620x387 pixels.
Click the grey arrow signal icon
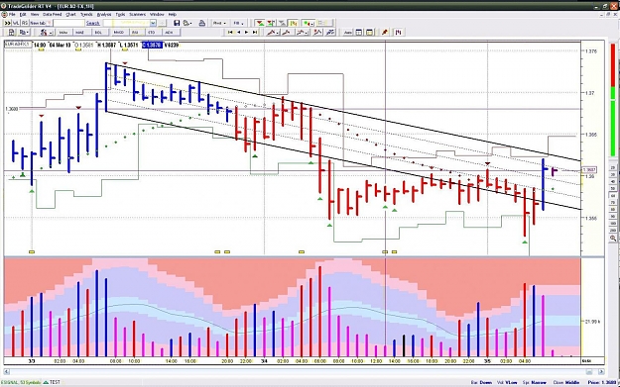282,24
